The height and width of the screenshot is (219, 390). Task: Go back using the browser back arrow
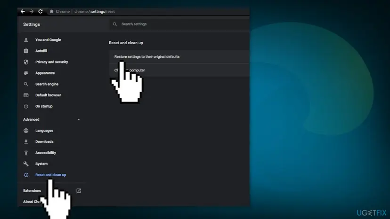point(23,11)
